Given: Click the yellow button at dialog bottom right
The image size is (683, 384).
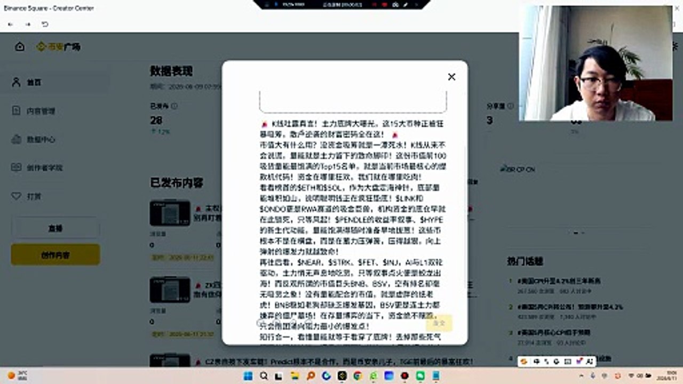Looking at the screenshot, I should click(x=439, y=323).
